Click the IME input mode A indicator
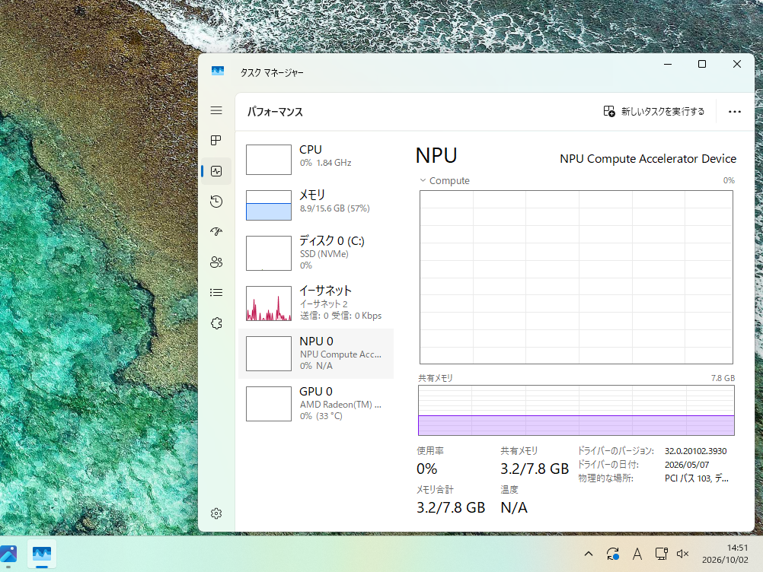 tap(637, 554)
